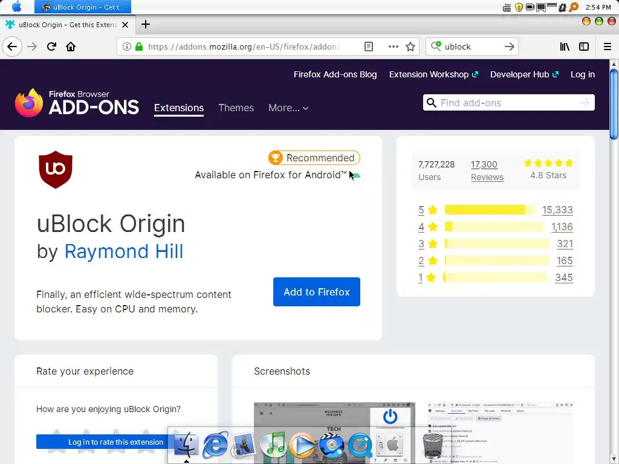Open the 15,333 five-star count link
Screen dimensions: 619x464
point(557,210)
